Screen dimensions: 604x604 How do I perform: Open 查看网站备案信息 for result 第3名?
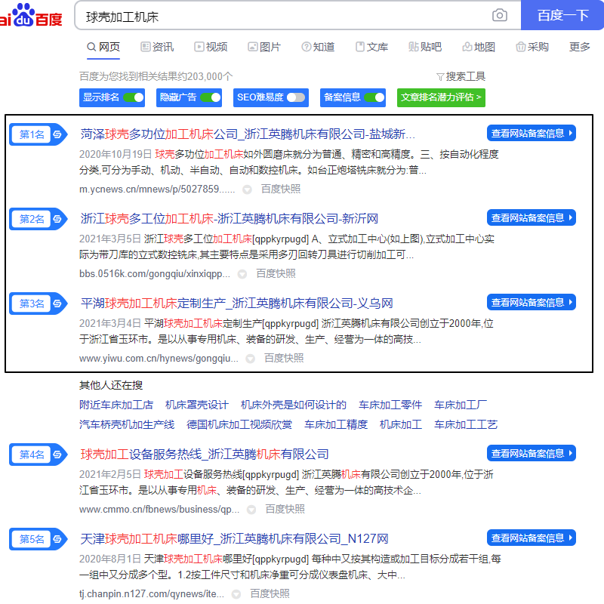[x=532, y=303]
